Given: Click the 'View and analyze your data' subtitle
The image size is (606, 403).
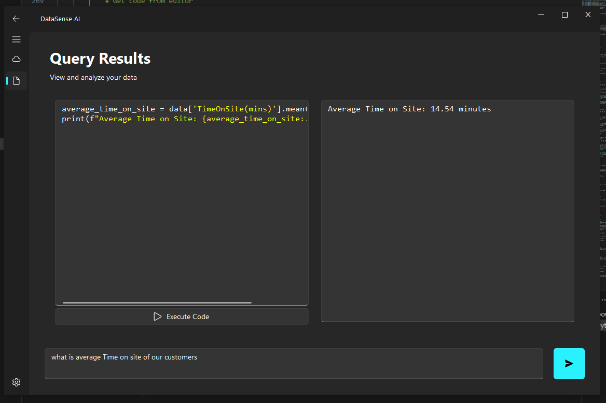Looking at the screenshot, I should click(93, 78).
